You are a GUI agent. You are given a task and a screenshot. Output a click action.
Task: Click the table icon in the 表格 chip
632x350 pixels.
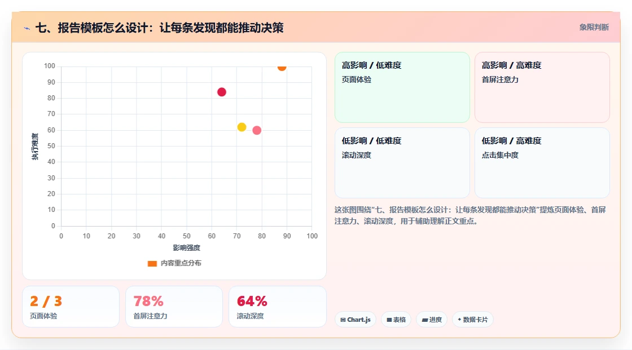pos(389,320)
